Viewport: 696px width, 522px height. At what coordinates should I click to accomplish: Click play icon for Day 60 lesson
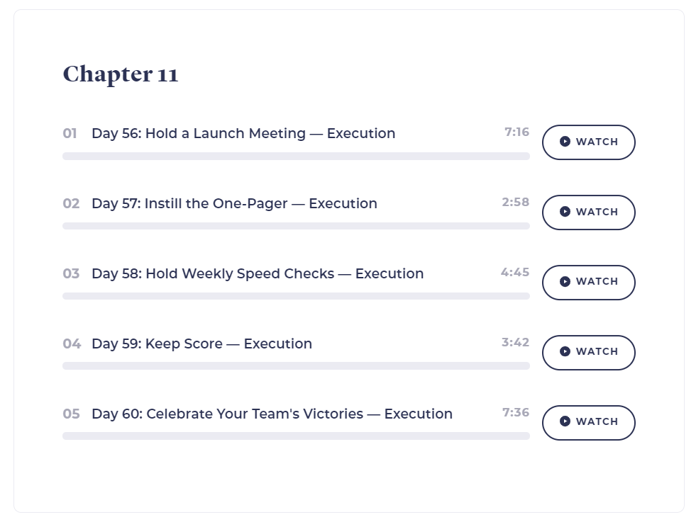[565, 421]
